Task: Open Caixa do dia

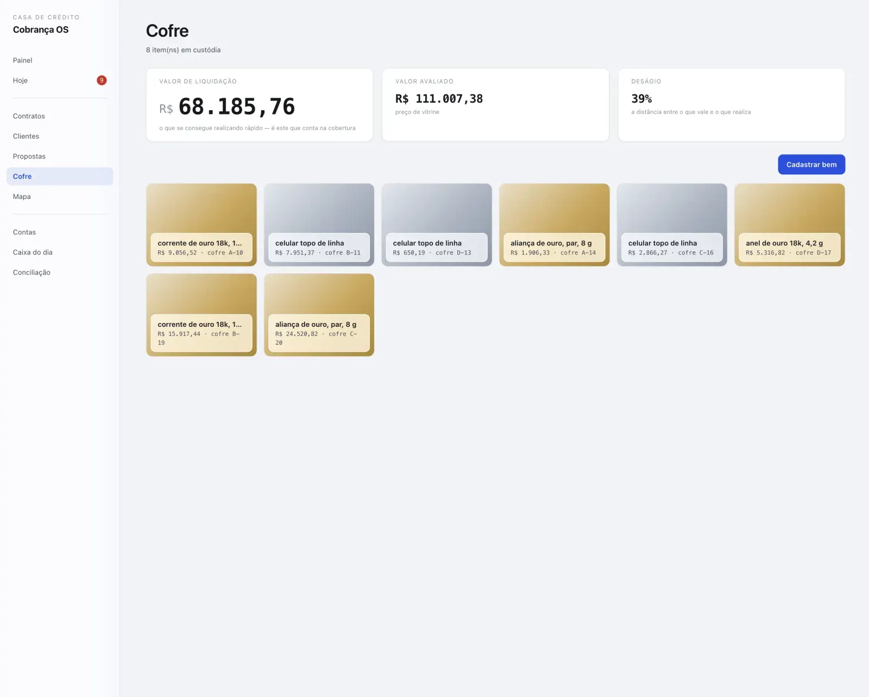Action: (x=60, y=252)
